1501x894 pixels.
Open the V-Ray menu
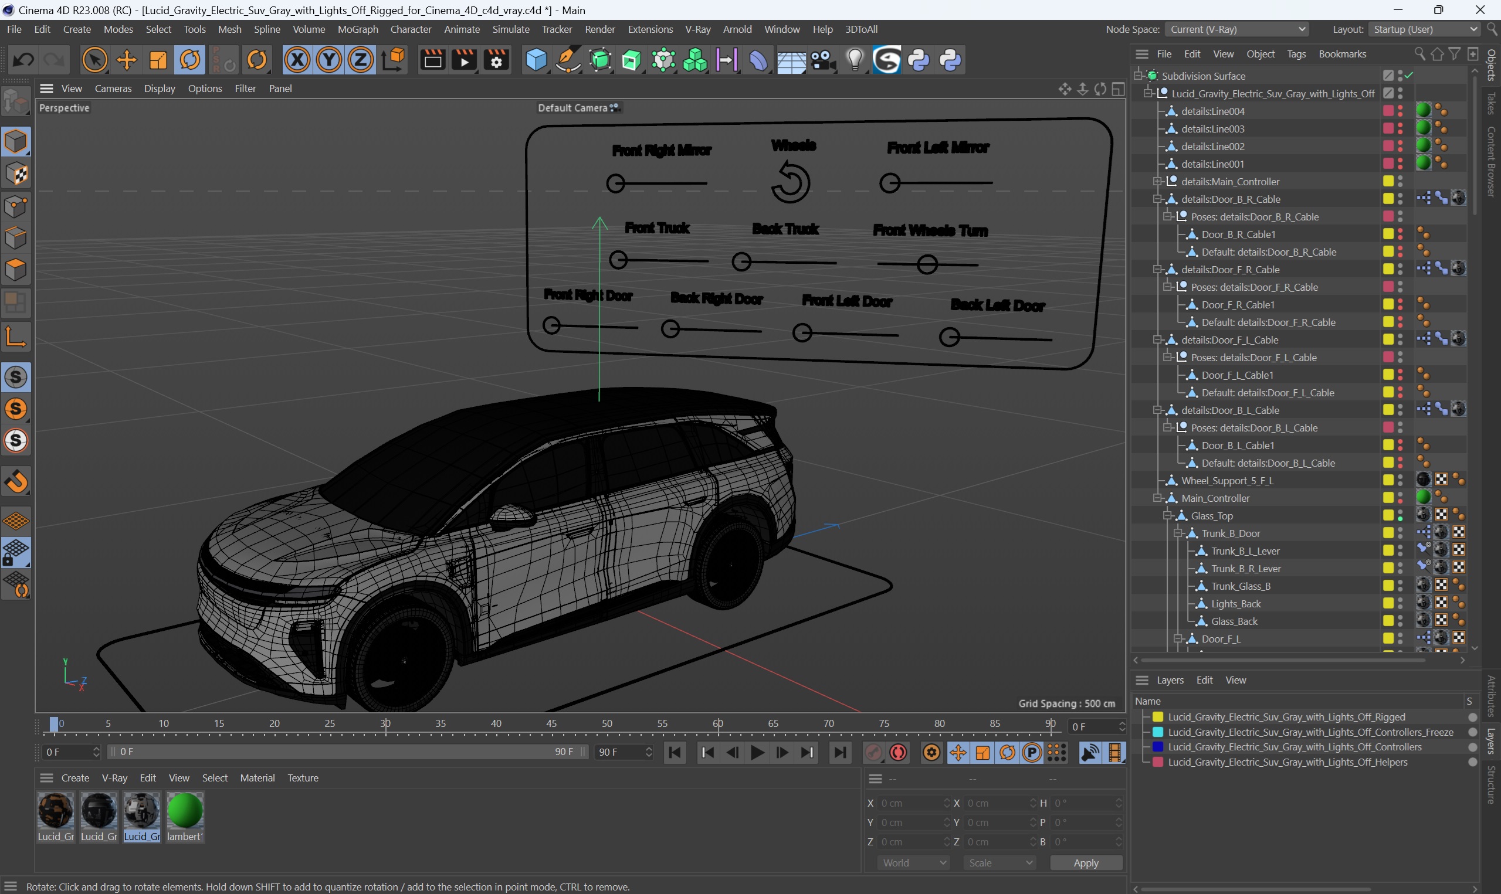pos(698,29)
